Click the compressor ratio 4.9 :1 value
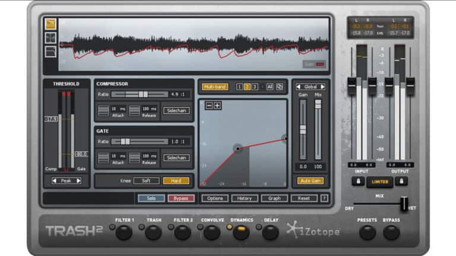The width and height of the screenshot is (456, 256). pyautogui.click(x=178, y=94)
